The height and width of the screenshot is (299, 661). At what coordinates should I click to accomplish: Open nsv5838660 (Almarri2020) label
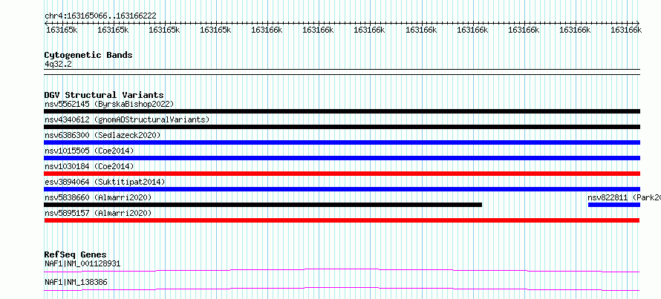pyautogui.click(x=98, y=197)
